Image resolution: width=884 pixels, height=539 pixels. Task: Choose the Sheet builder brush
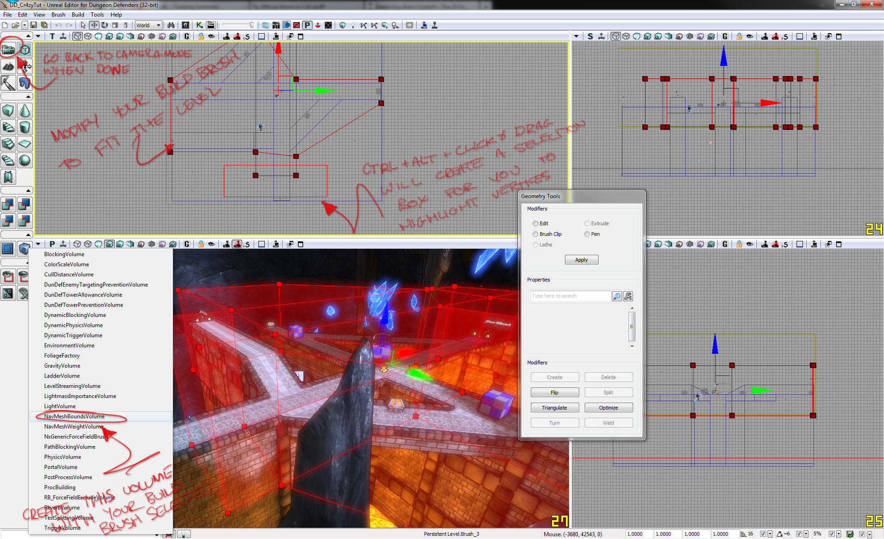(25, 144)
